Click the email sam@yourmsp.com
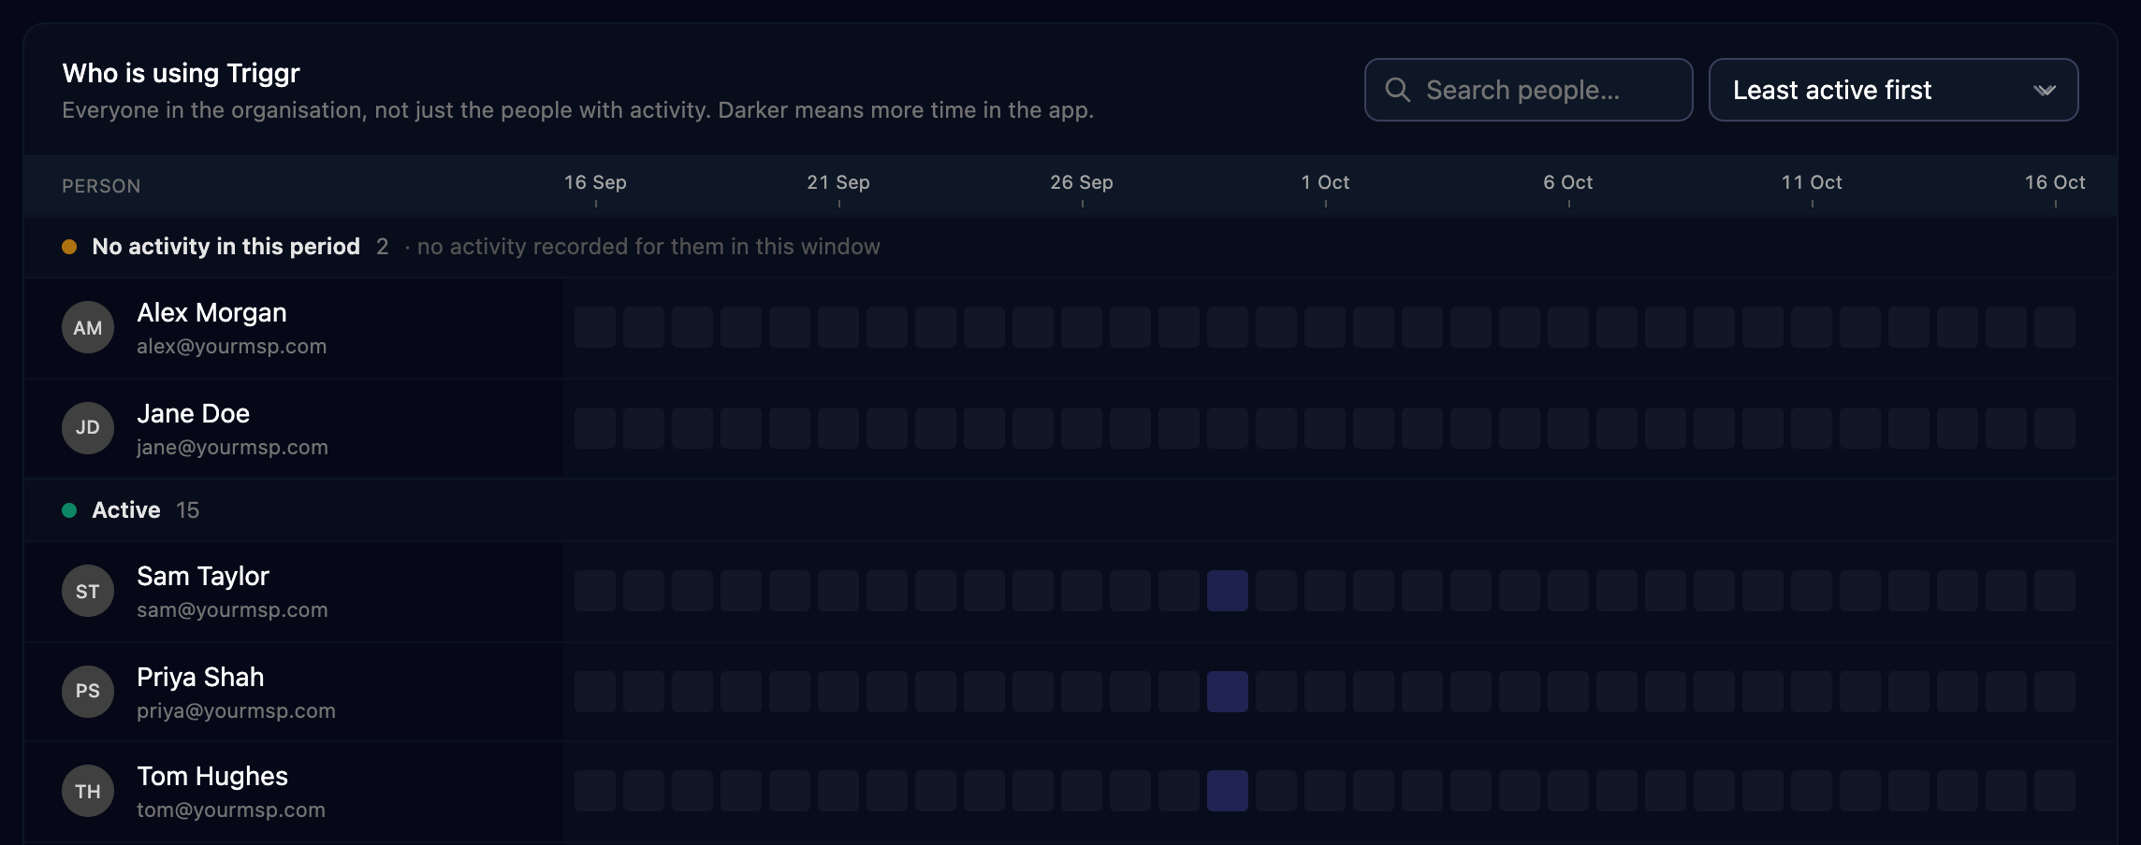Viewport: 2141px width, 845px height. tap(232, 610)
